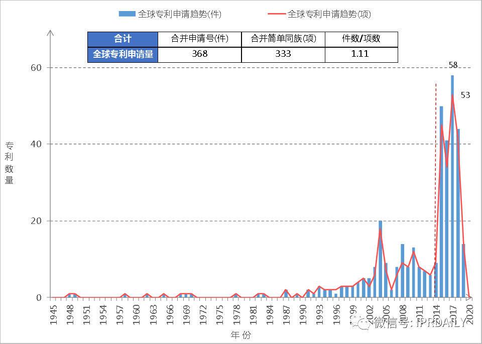Click the x-axis year 1987
The width and height of the screenshot is (482, 344).
point(286,314)
